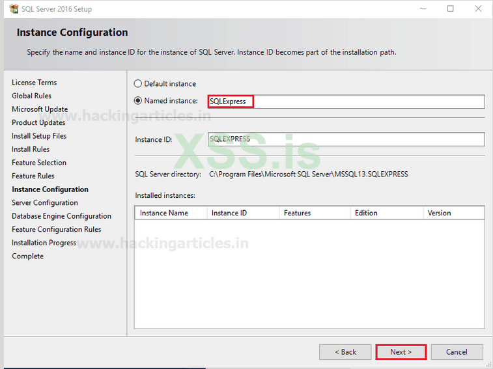Select the Product Updates step
493x369 pixels.
[38, 122]
